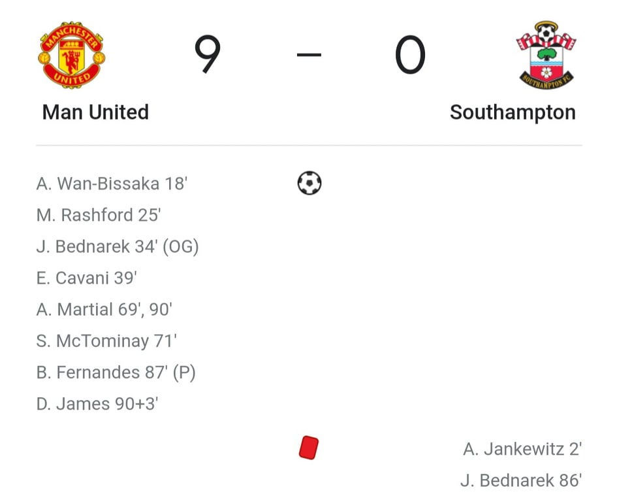Click A. Martial 69', 90' entry

pos(104,310)
